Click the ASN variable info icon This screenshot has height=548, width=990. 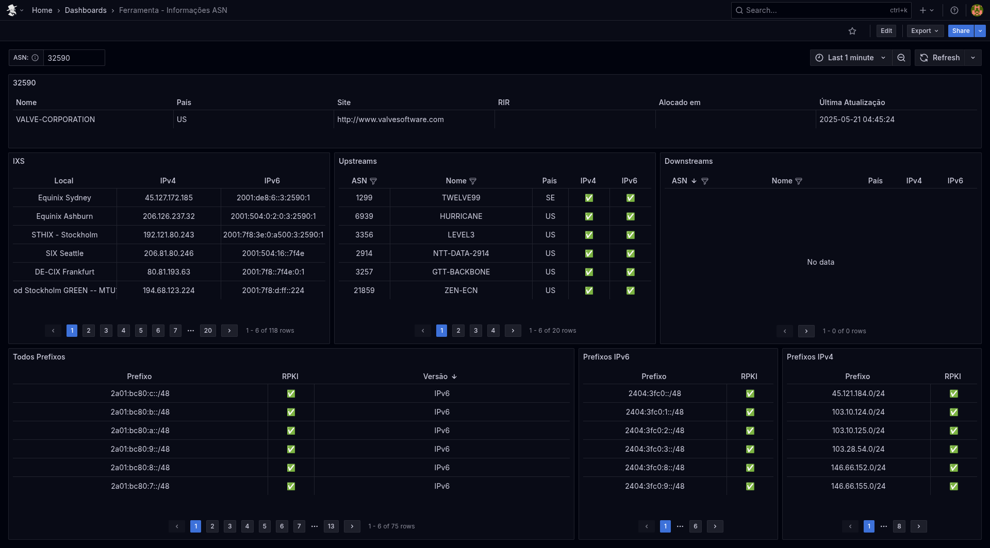(35, 58)
